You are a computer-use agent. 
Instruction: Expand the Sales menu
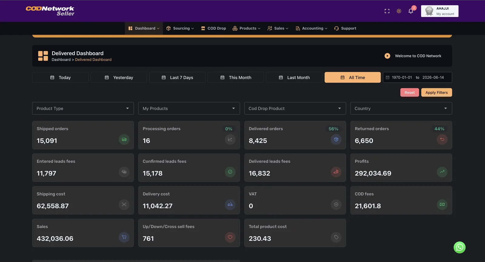click(278, 28)
